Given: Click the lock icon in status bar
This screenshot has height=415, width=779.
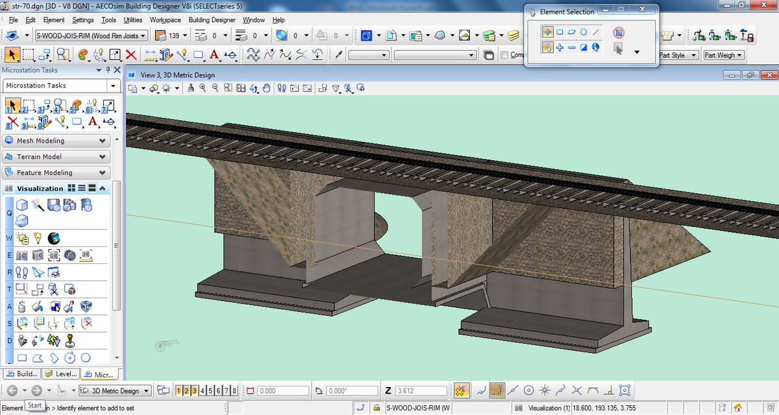Looking at the screenshot, I should [377, 408].
